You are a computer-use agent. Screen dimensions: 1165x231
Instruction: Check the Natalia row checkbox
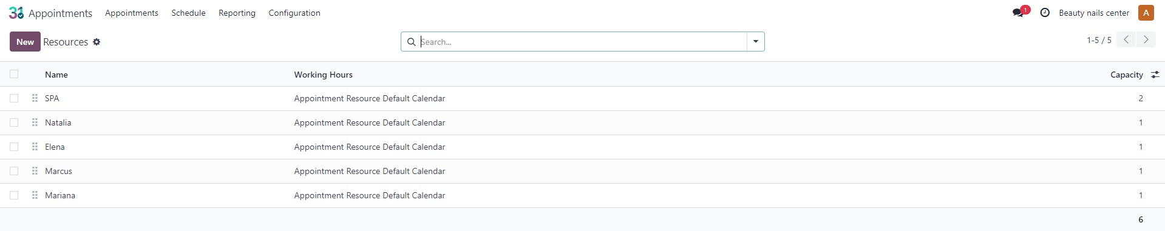tap(14, 122)
